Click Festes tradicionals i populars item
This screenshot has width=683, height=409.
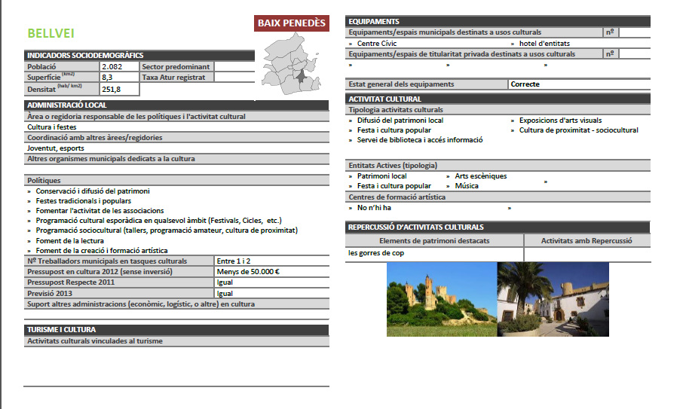click(83, 201)
